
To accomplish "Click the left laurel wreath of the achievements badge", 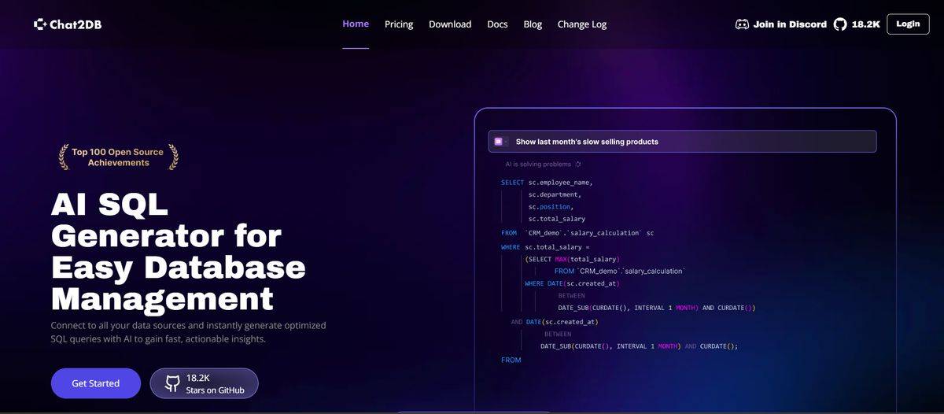I will pyautogui.click(x=64, y=157).
